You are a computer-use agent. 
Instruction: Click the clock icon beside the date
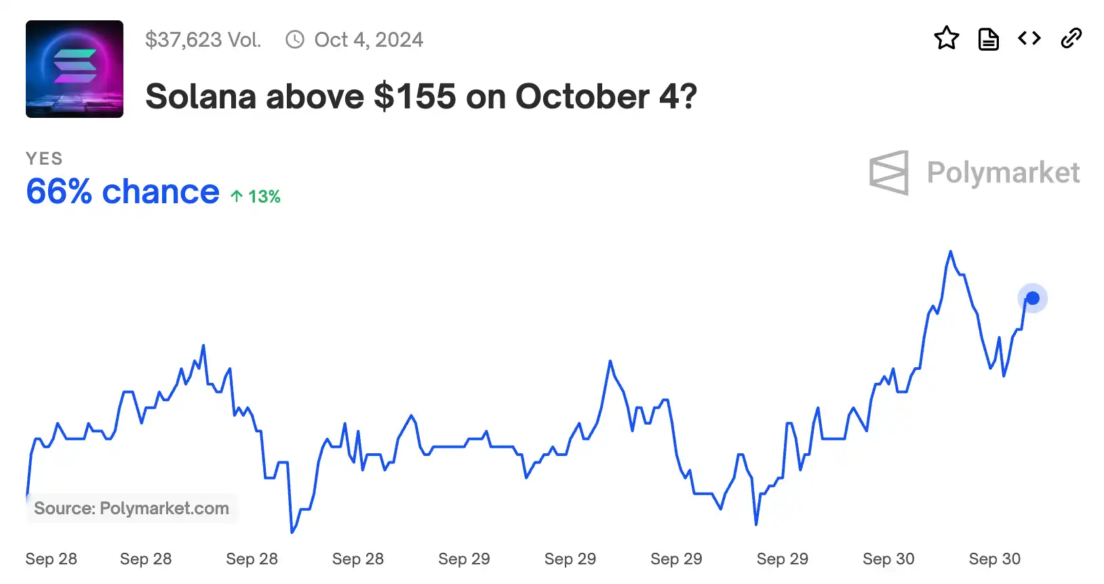click(295, 40)
